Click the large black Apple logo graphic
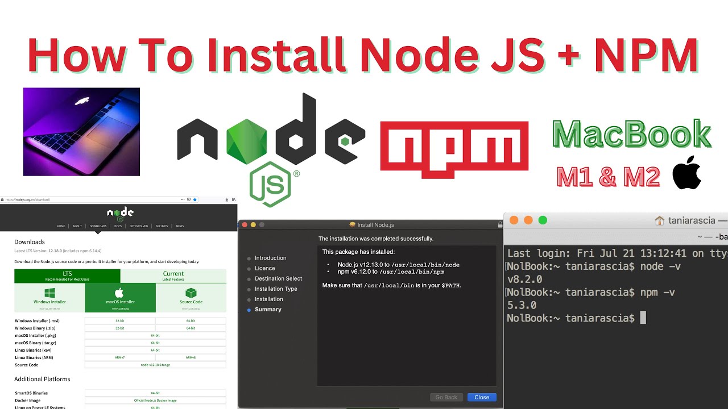The height and width of the screenshot is (409, 728). [x=686, y=173]
